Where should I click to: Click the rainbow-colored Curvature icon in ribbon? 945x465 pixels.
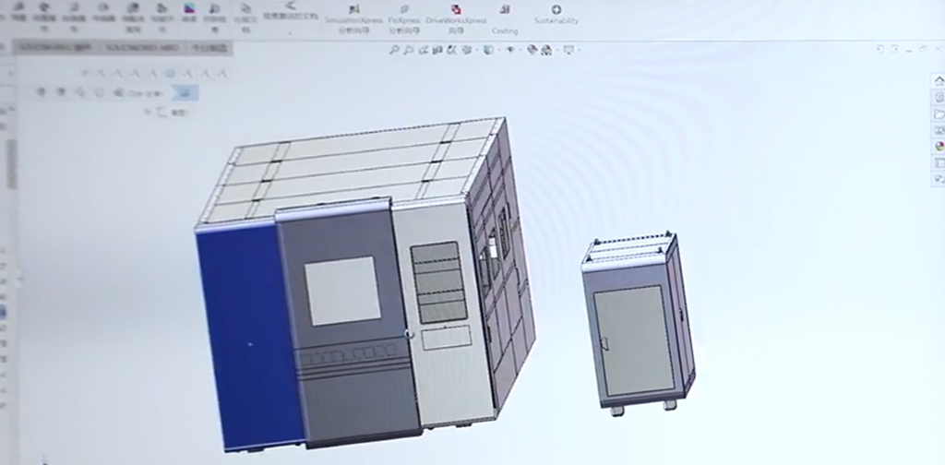click(189, 8)
